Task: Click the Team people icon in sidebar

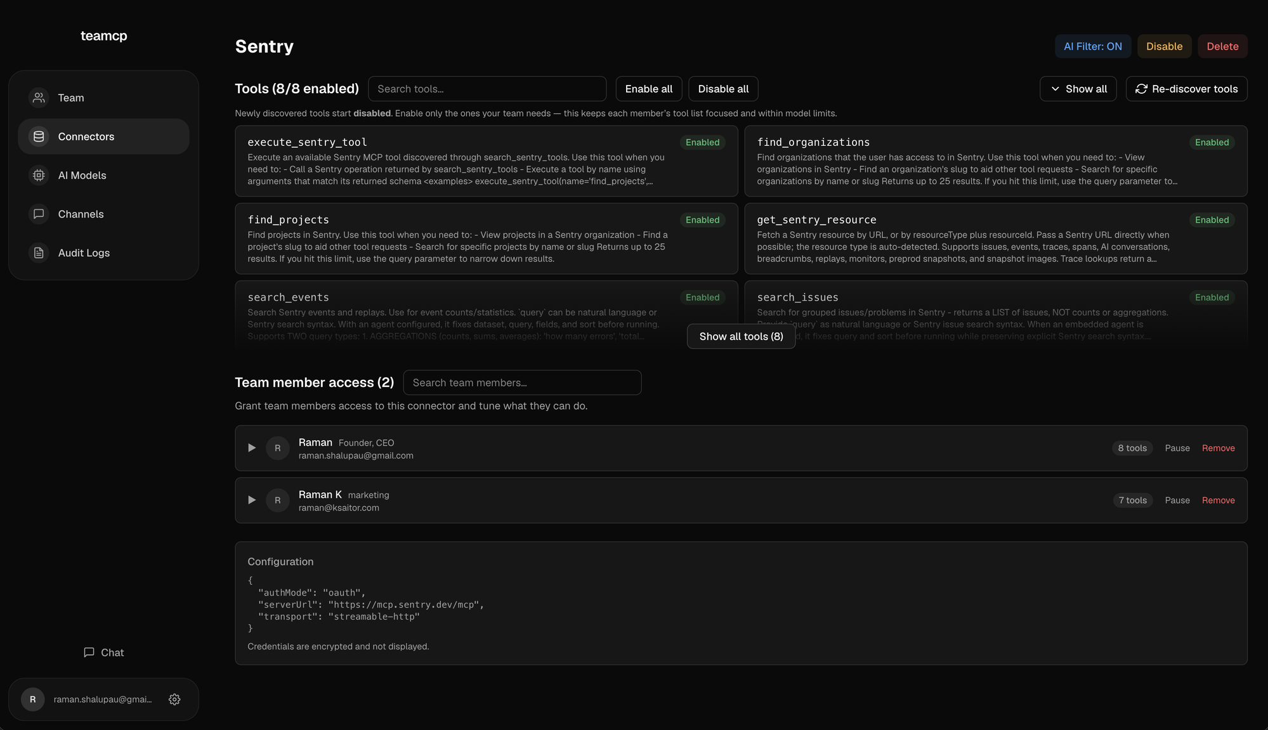Action: [39, 98]
